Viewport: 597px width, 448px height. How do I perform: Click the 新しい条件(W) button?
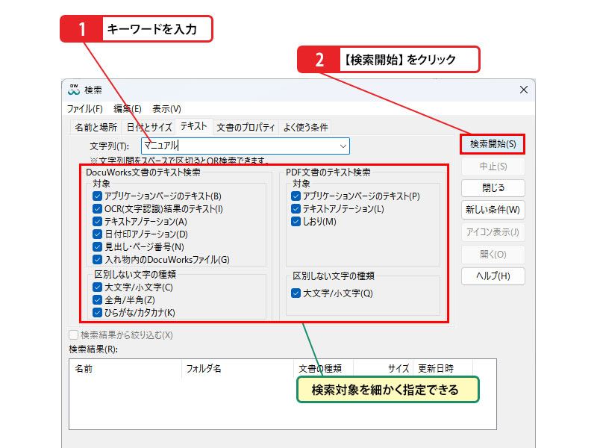point(493,210)
